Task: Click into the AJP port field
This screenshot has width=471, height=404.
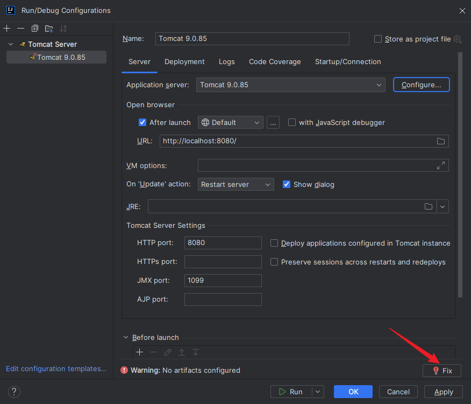Action: (x=223, y=299)
